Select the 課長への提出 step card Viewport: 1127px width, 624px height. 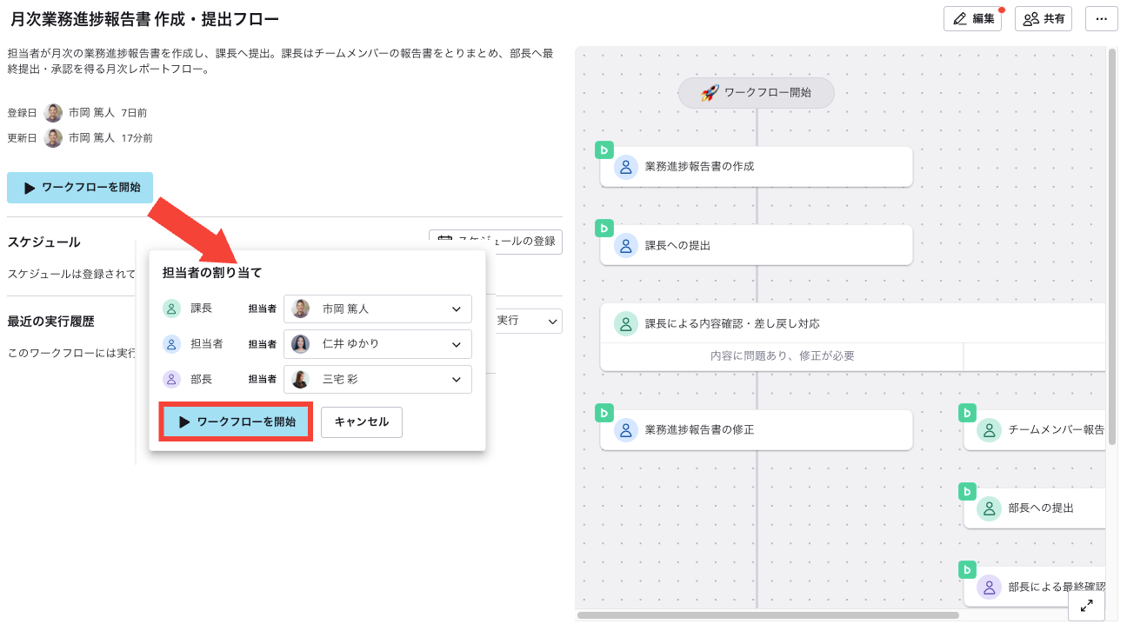tap(757, 245)
